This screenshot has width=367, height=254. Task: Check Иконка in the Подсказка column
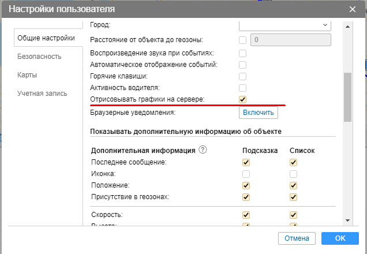(246, 174)
